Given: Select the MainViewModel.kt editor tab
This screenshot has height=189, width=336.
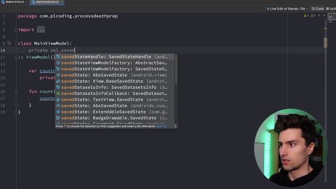Looking at the screenshot, I should pyautogui.click(x=47, y=2).
